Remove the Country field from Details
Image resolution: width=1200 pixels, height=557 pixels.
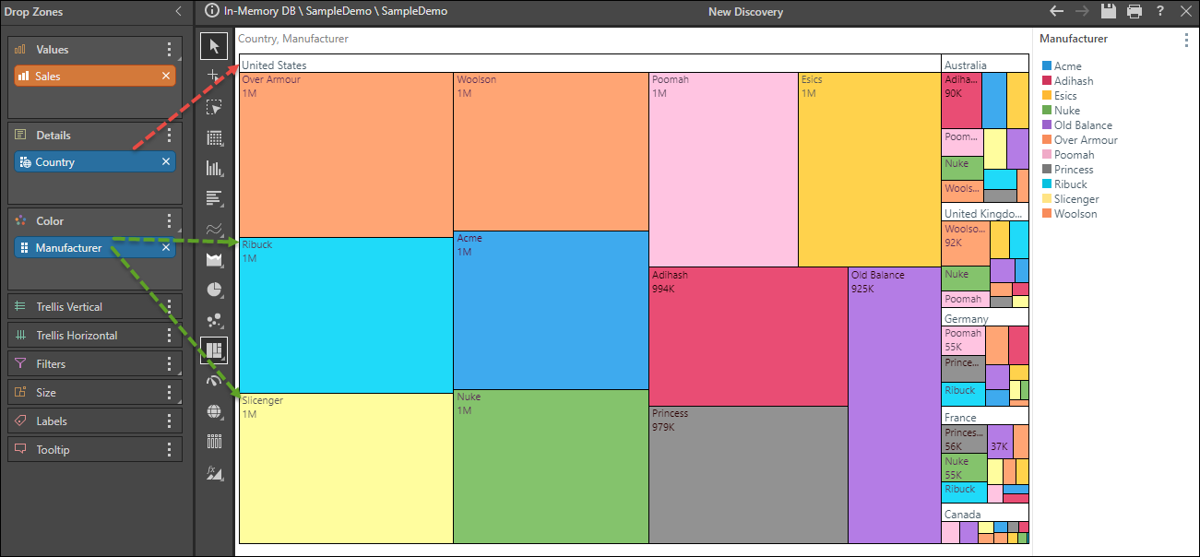pyautogui.click(x=165, y=160)
